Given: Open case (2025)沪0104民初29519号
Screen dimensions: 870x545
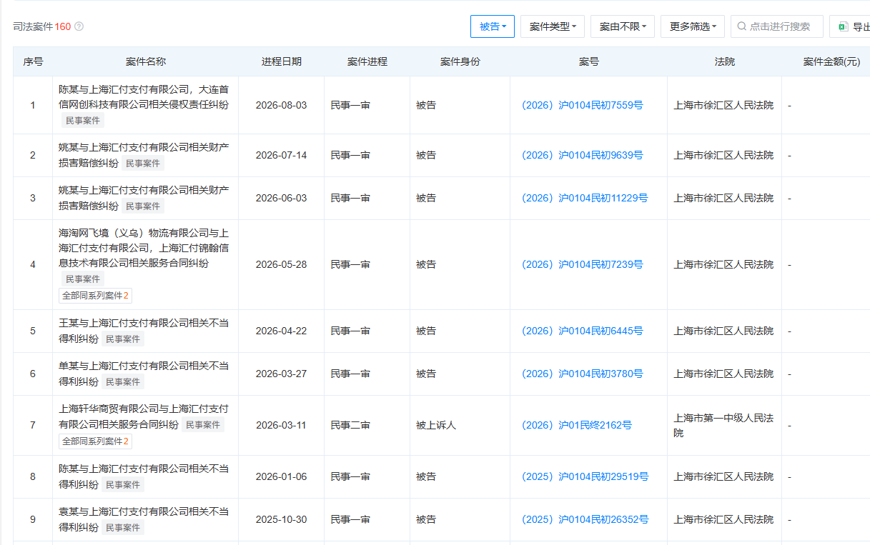Looking at the screenshot, I should tap(585, 476).
